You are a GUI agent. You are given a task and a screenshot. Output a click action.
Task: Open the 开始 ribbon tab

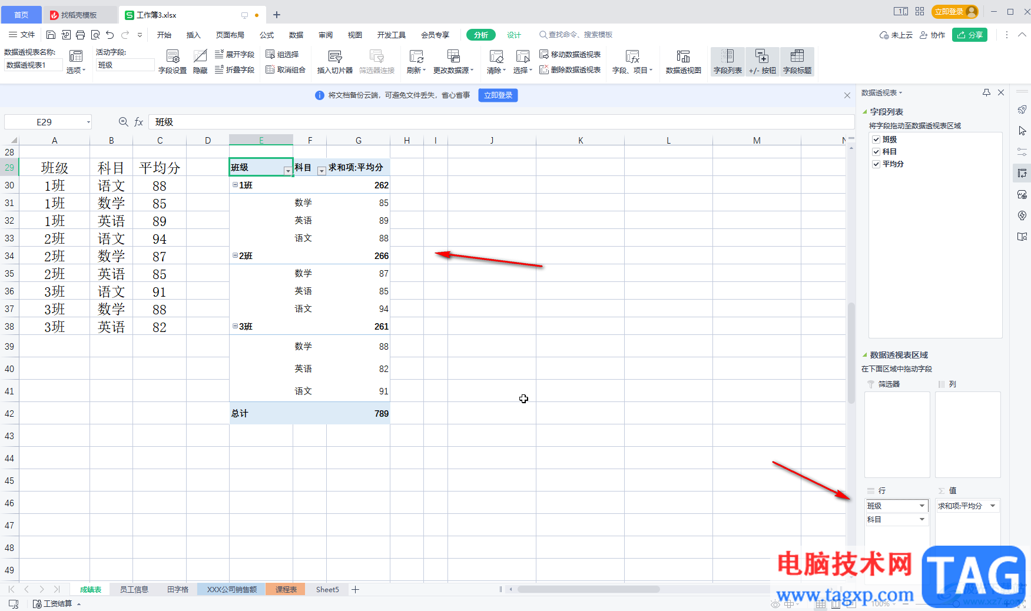click(164, 35)
